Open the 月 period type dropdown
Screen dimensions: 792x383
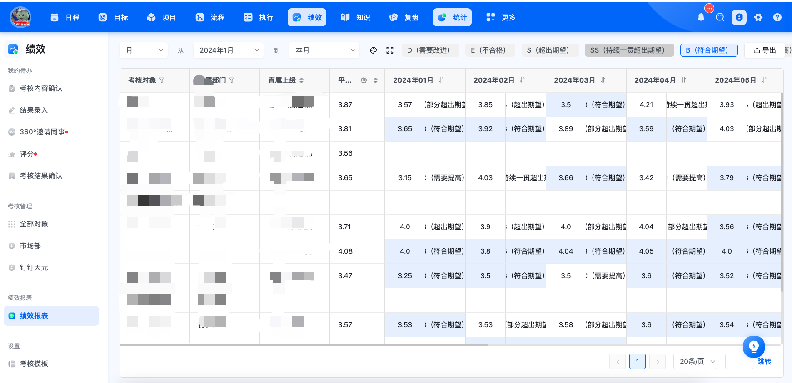pos(144,50)
